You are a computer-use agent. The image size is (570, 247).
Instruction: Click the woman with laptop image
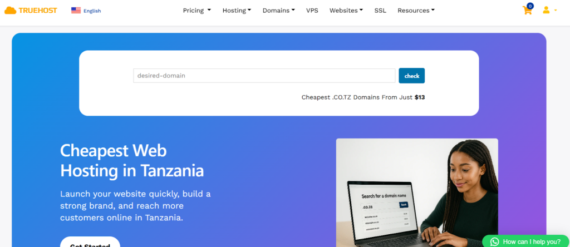pyautogui.click(x=417, y=192)
